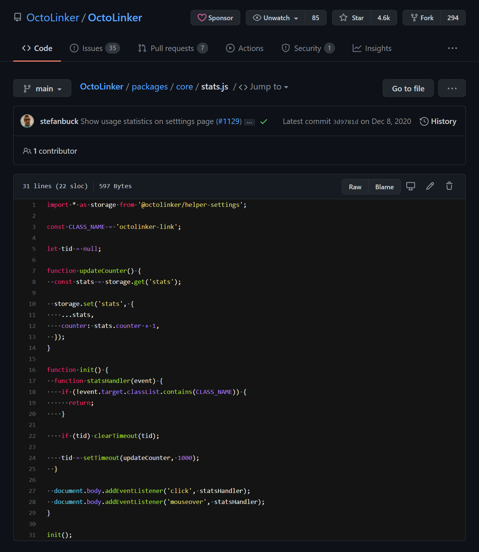Open stefanbuck's avatar image

point(27,121)
